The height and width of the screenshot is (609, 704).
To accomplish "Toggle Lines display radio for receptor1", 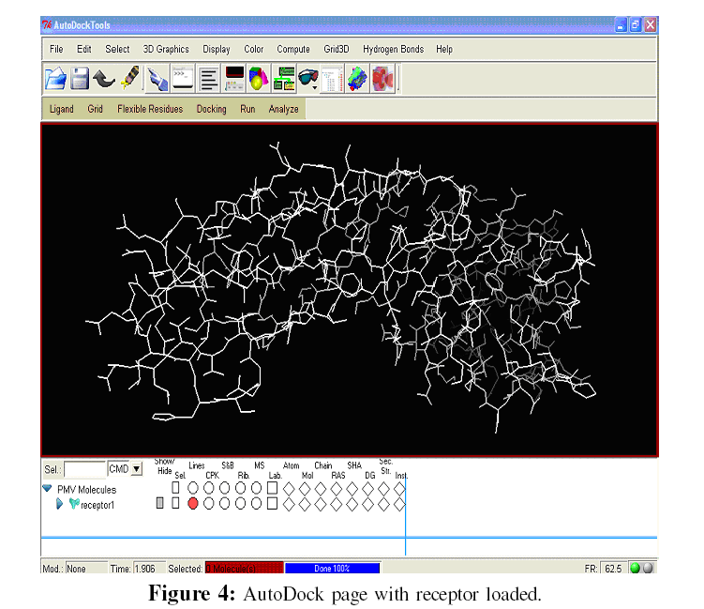I will click(x=193, y=504).
